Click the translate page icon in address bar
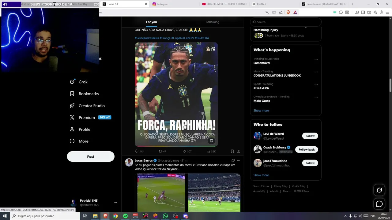The width and height of the screenshot is (392, 220). click(267, 12)
